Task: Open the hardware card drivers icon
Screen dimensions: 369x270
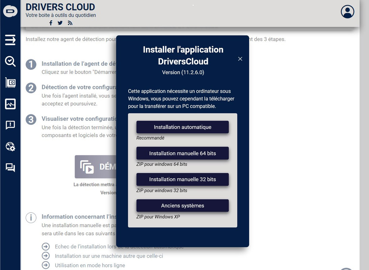Action: click(10, 83)
